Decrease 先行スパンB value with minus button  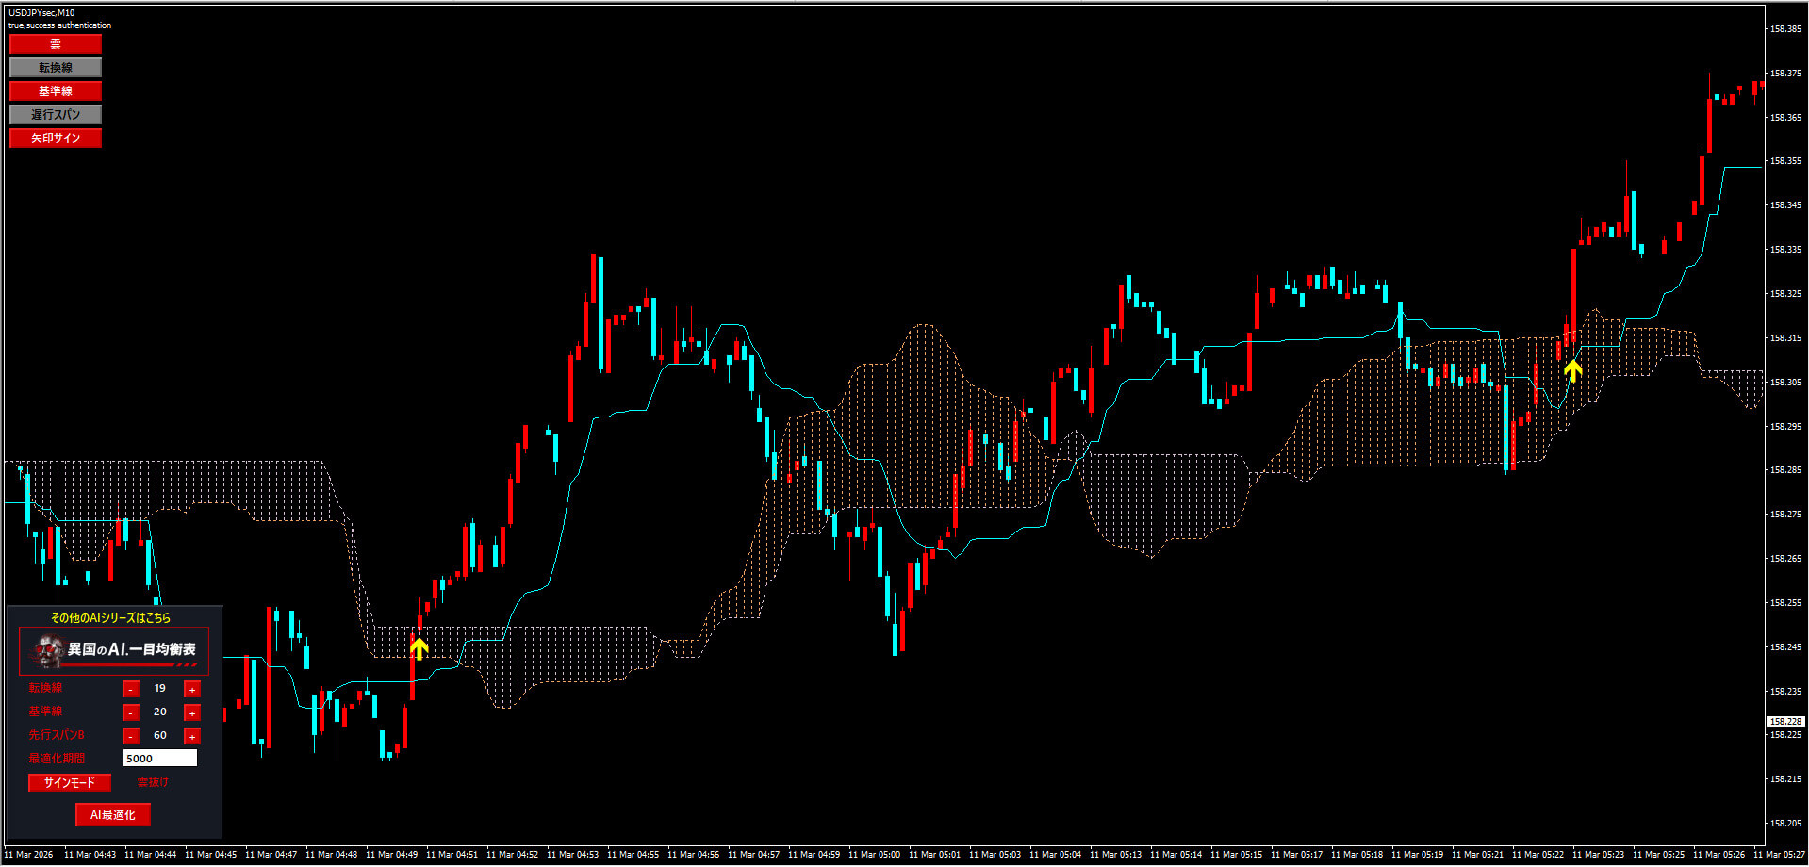tap(131, 736)
